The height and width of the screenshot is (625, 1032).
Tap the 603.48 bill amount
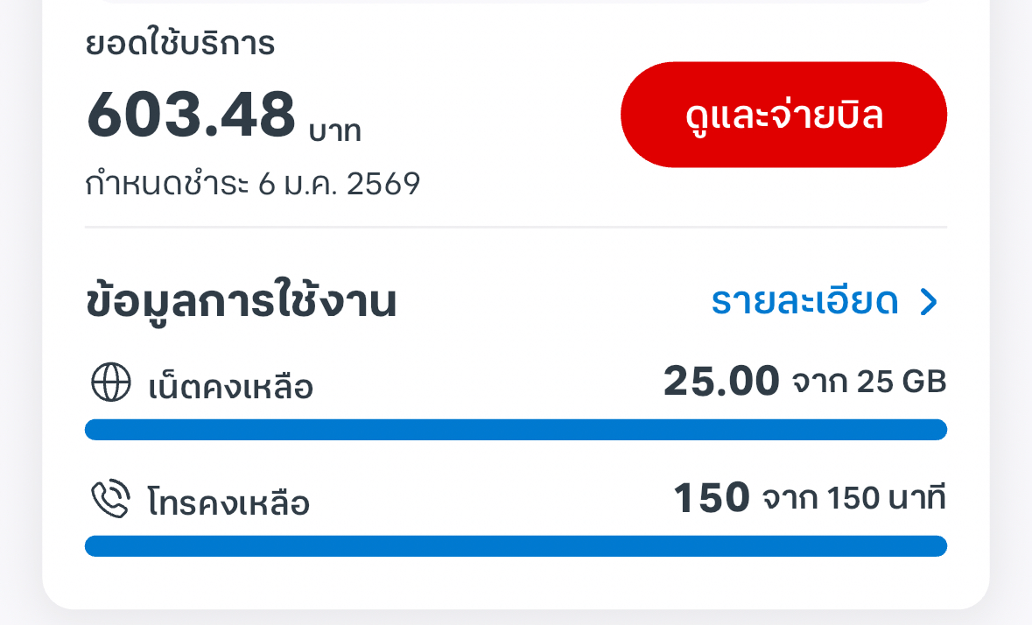[192, 116]
